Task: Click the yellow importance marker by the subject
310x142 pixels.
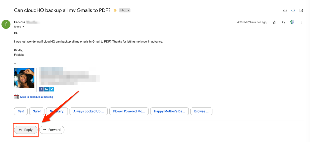Action: [115, 10]
